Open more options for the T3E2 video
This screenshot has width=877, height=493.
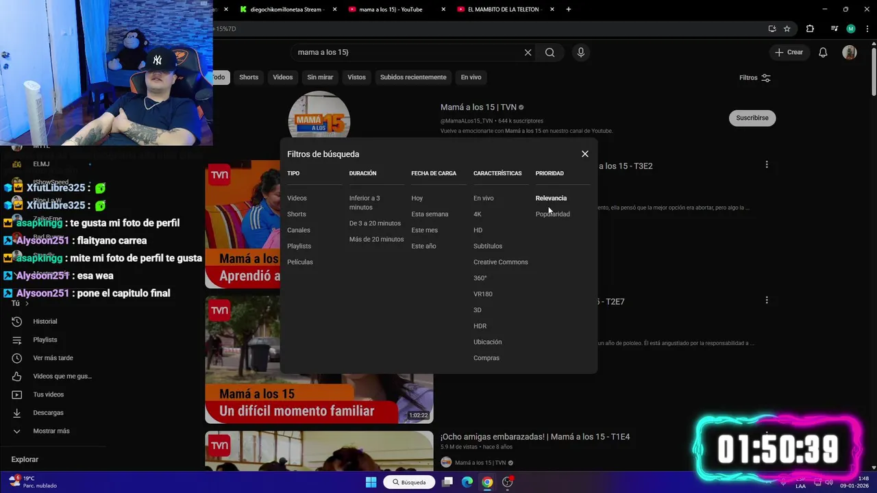tap(767, 164)
